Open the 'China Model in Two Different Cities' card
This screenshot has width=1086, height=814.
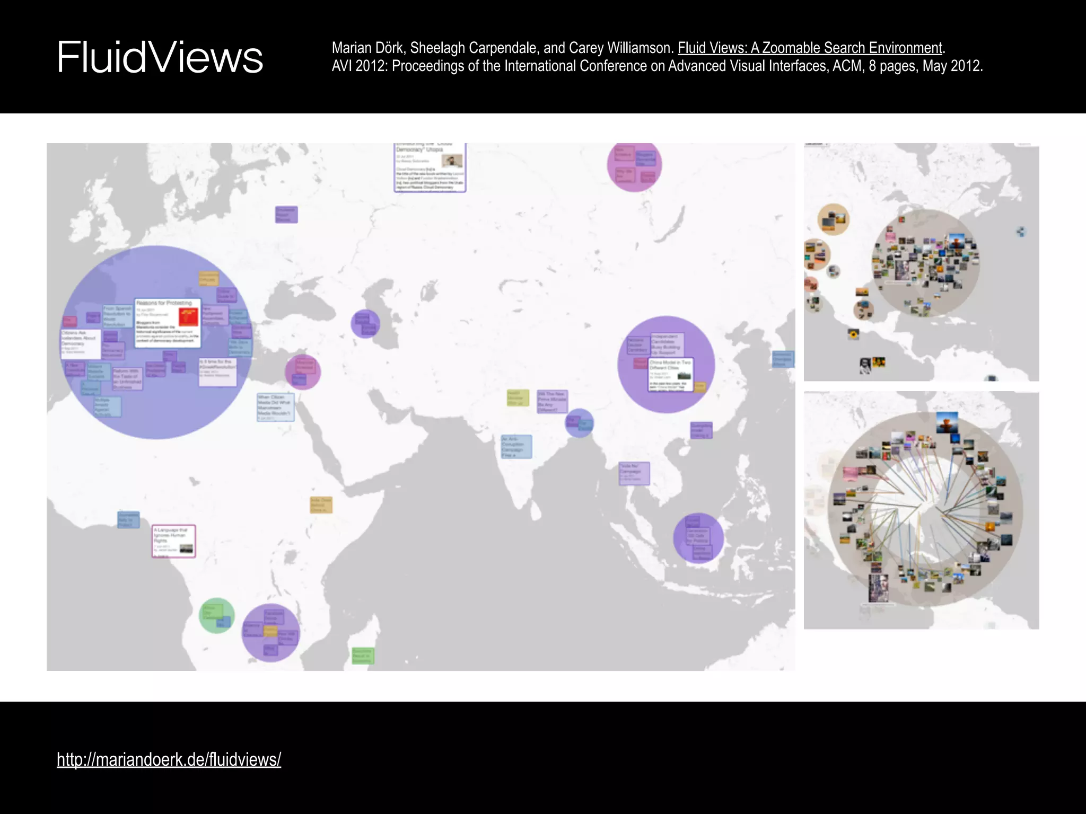671,375
